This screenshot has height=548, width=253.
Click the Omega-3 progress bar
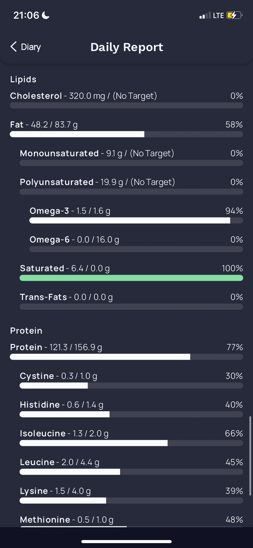point(136,220)
